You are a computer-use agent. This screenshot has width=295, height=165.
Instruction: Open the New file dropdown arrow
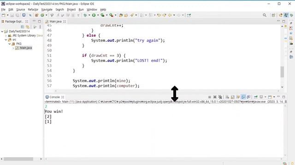(7, 15)
